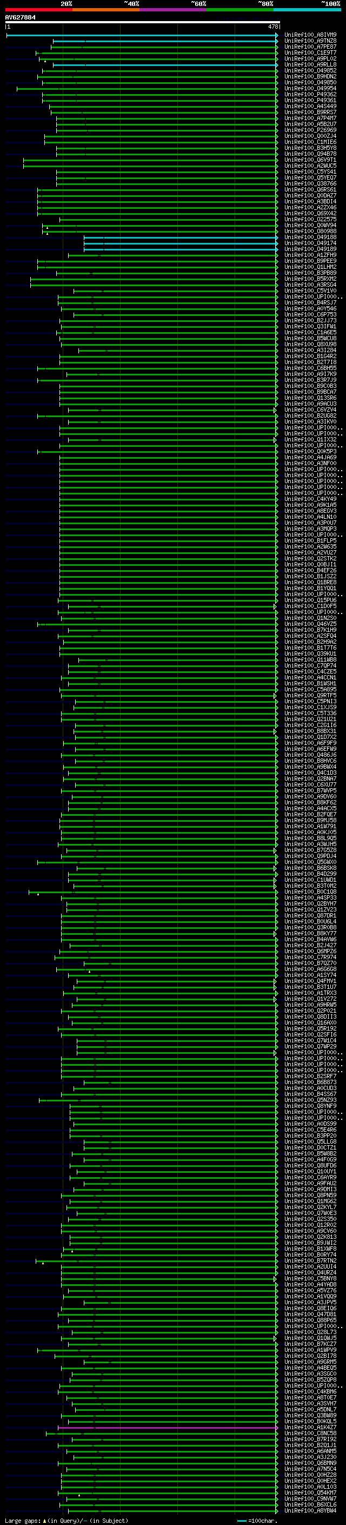Click the hit label UniRef100_C5PNI3
346x1525 pixels.
point(310,702)
